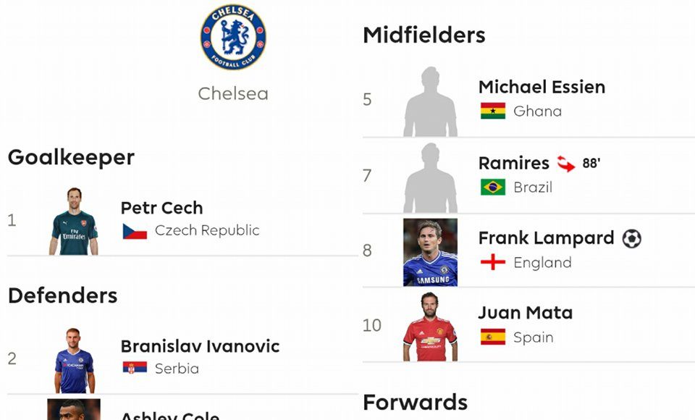Click Ramires's silhouette placeholder

pos(430,178)
